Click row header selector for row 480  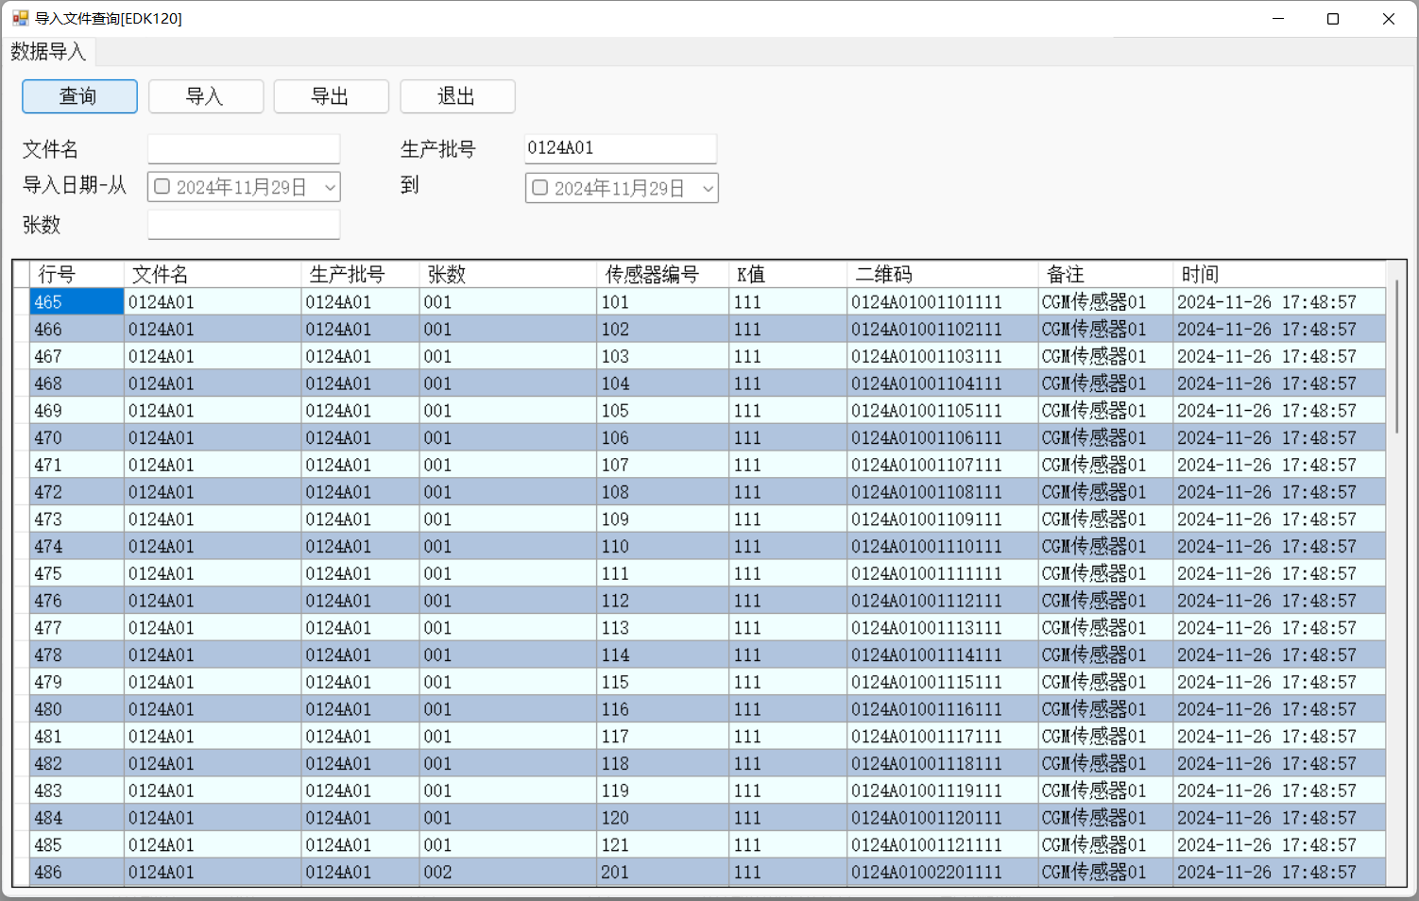pos(22,709)
